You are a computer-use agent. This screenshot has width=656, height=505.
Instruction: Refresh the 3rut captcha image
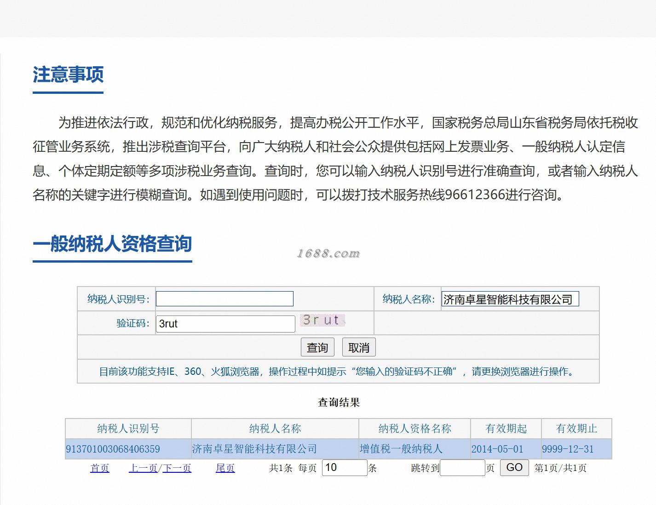(x=322, y=320)
